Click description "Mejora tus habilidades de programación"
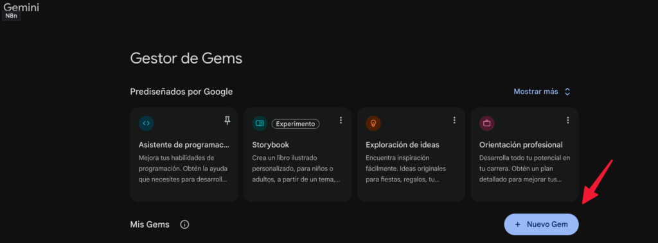The width and height of the screenshot is (658, 243). pos(182,169)
